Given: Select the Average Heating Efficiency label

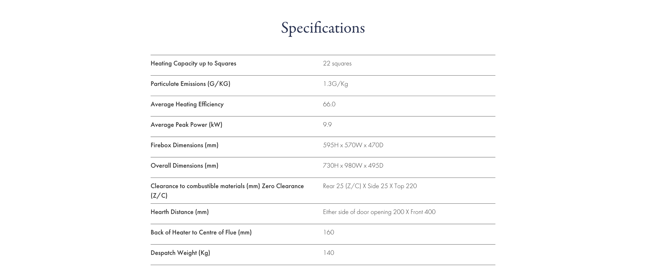Looking at the screenshot, I should (187, 104).
